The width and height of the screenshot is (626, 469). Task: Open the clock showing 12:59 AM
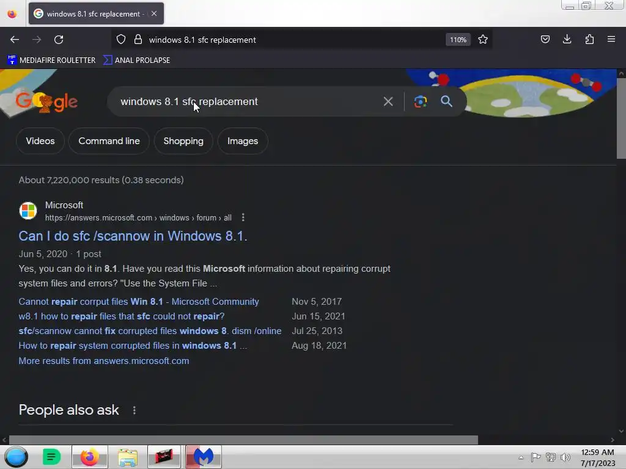pos(598,457)
